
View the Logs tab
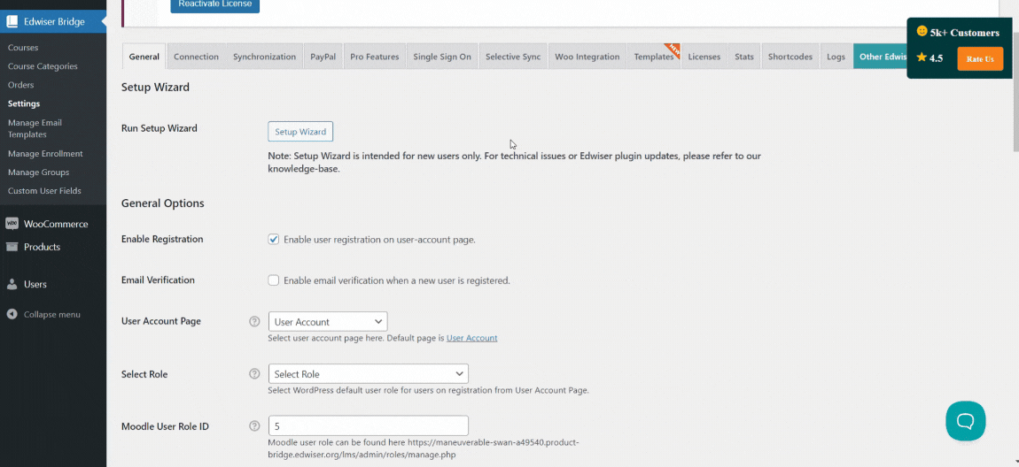click(836, 57)
